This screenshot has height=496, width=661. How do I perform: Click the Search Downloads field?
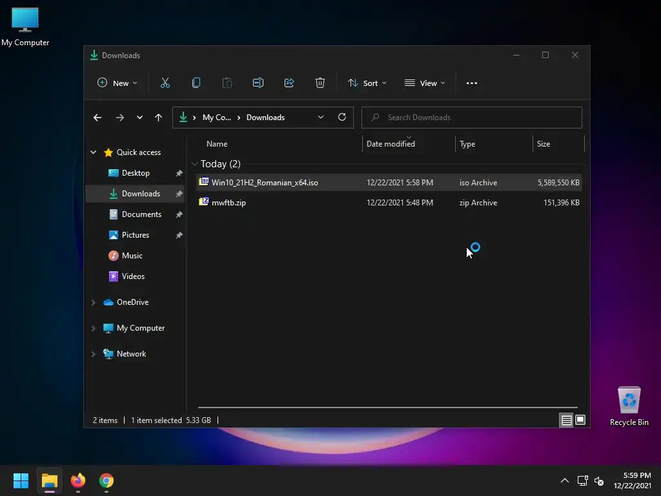[472, 118]
